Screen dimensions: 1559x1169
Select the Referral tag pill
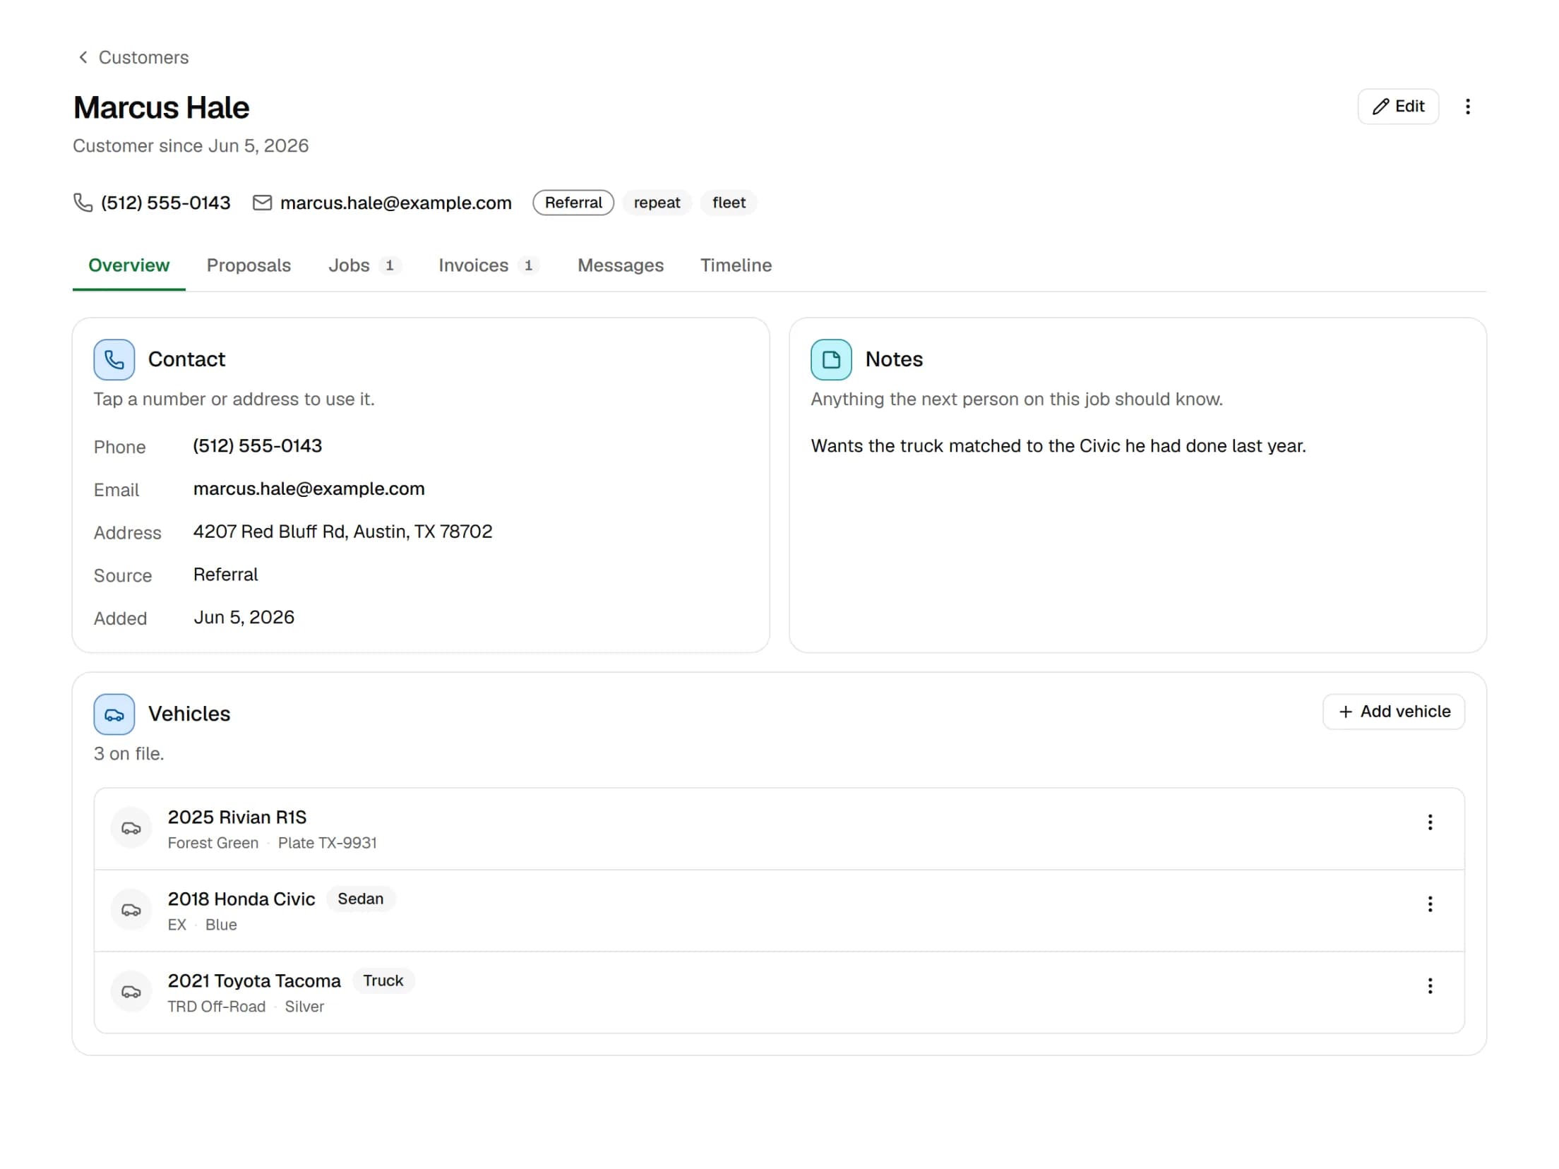click(x=573, y=203)
